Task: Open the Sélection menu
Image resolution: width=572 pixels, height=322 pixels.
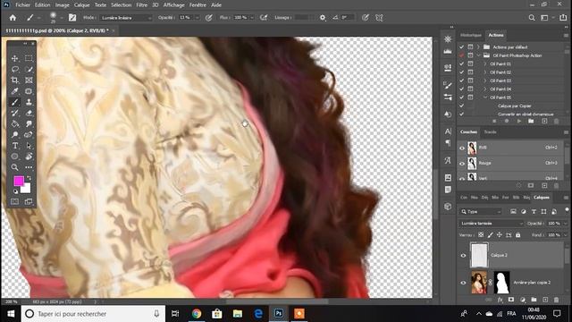Action: (122, 5)
